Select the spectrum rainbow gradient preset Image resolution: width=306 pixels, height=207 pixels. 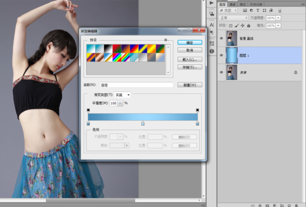click(x=117, y=57)
